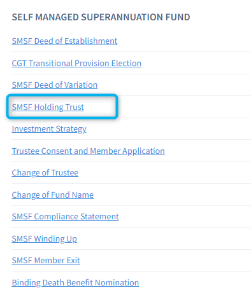251x302 pixels.
Task: Open CGT Transitional Provision Election
Action: tap(76, 63)
